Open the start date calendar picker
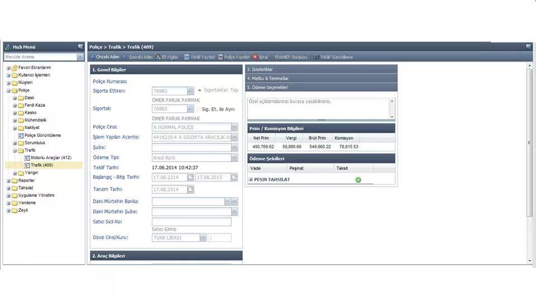Screen dimensions: 536x301 point(190,177)
